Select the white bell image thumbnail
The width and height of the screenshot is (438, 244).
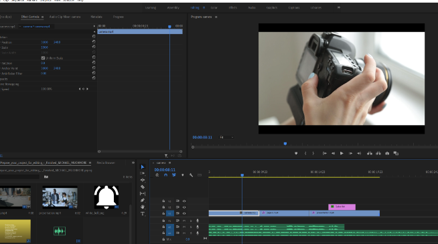pyautogui.click(x=106, y=197)
